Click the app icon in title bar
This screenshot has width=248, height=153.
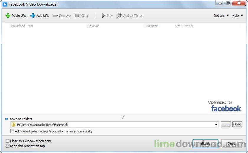click(x=5, y=4)
